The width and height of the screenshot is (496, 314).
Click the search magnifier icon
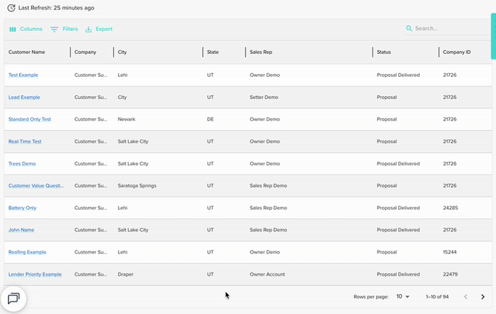[409, 29]
